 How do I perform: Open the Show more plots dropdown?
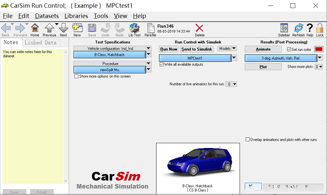(x=319, y=67)
